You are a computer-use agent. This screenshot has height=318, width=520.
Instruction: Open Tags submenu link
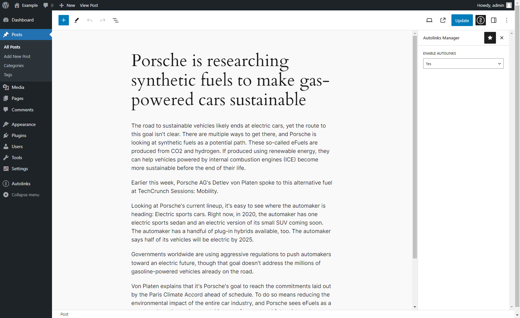pos(8,75)
